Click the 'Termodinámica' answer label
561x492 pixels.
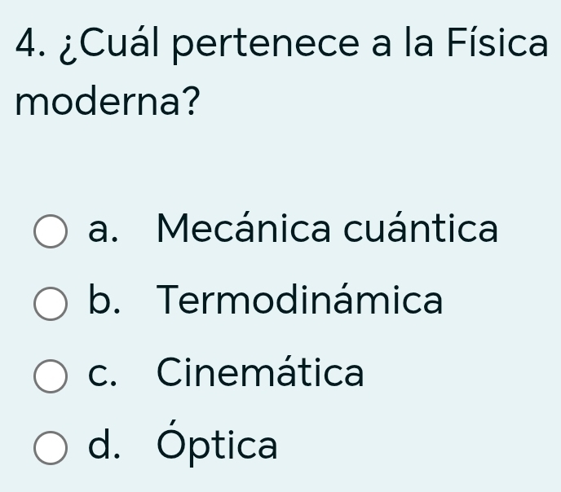300,301
